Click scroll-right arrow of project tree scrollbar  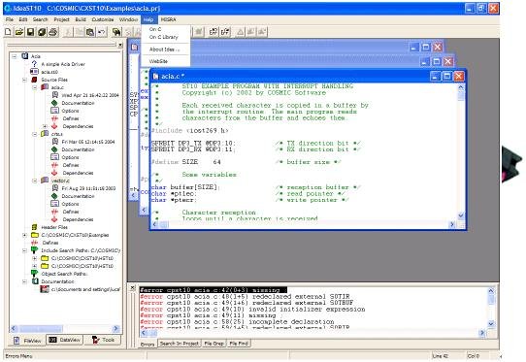[116, 328]
